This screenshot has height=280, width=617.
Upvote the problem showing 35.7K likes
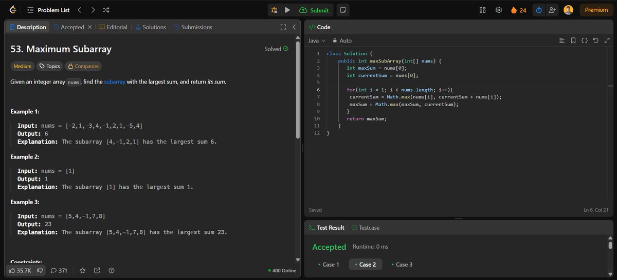pos(20,270)
